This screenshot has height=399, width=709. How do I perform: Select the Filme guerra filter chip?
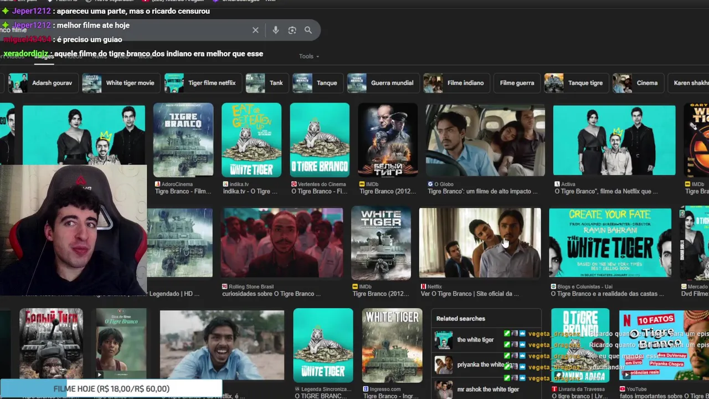(x=517, y=83)
